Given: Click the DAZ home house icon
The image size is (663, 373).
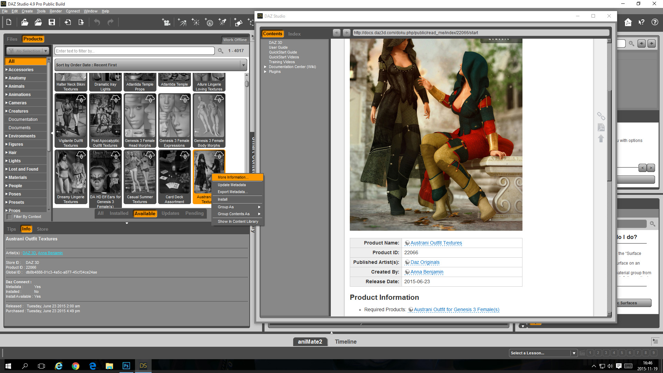Looking at the screenshot, I should point(628,22).
